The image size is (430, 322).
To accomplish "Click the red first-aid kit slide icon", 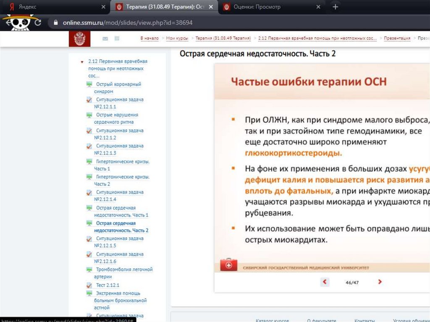I will 228,264.
